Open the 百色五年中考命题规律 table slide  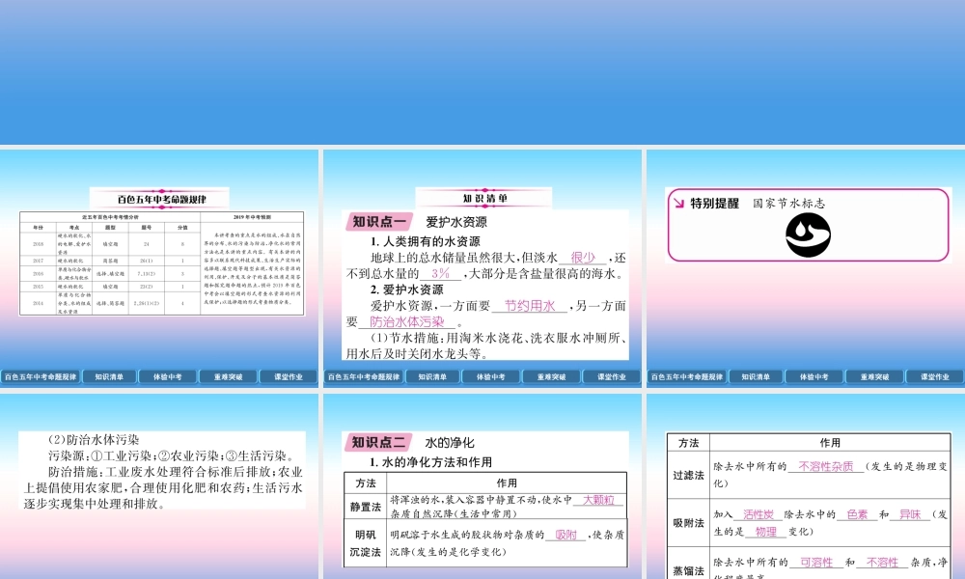[x=159, y=268]
